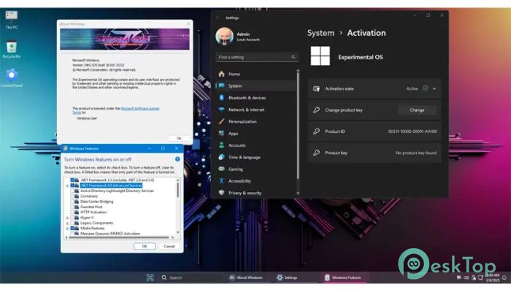Viewport: 511px width, 292px height.
Task: Click the Time & language globe icon
Action: (222, 157)
